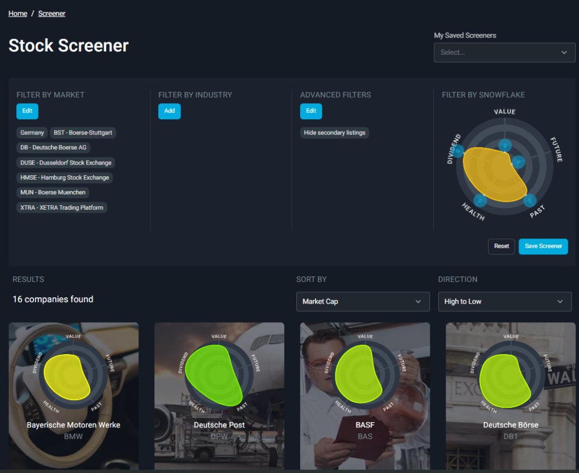
Task: Add an industry filter
Action: (170, 111)
